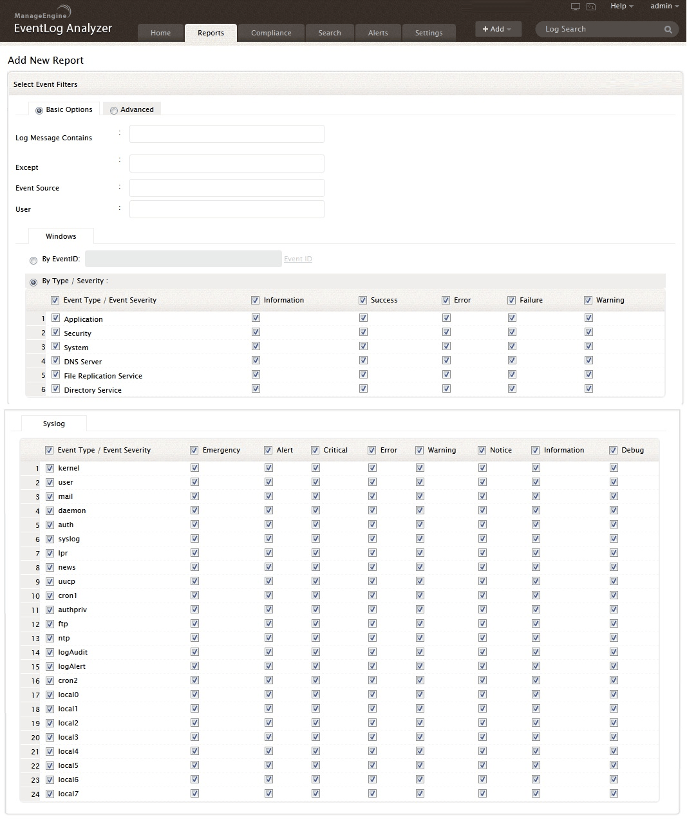Click the Log Message Contains text field
The width and height of the screenshot is (687, 822).
click(x=227, y=134)
